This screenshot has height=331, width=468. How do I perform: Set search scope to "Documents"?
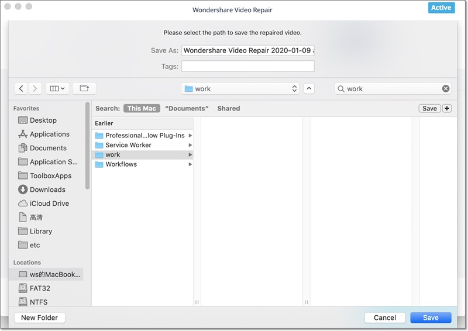tap(187, 108)
